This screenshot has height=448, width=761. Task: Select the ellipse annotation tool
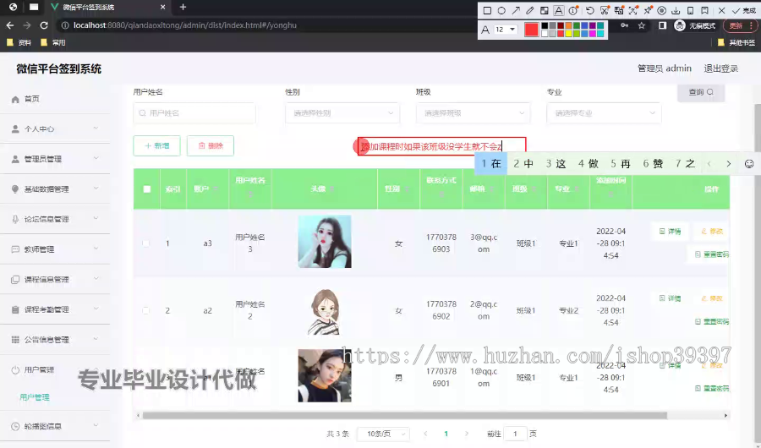pyautogui.click(x=501, y=10)
